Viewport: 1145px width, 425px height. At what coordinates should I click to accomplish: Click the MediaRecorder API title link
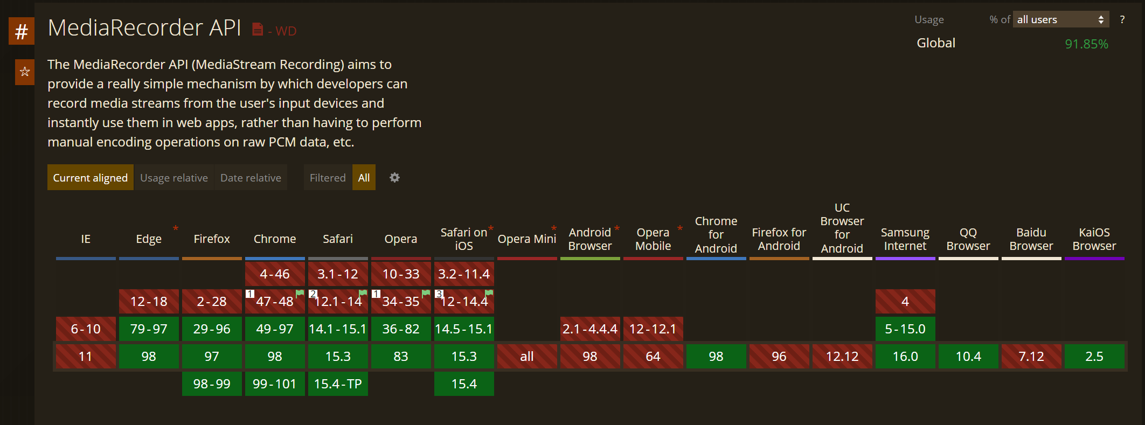click(x=144, y=28)
